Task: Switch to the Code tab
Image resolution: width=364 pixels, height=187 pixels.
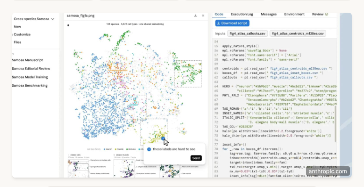Action: (x=219, y=14)
